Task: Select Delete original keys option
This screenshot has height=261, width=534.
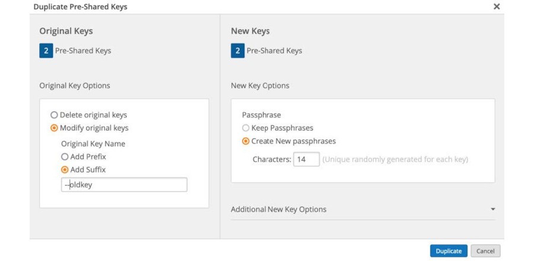Action: click(55, 115)
